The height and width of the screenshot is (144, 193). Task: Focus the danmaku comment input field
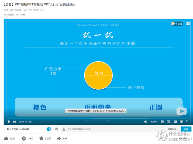[x=115, y=129]
